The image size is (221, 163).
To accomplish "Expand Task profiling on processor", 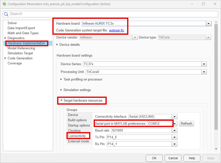I will coord(61,79).
